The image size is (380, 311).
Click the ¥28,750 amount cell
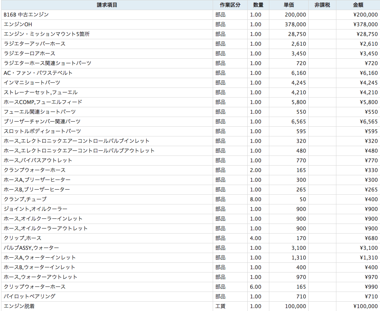pyautogui.click(x=358, y=34)
